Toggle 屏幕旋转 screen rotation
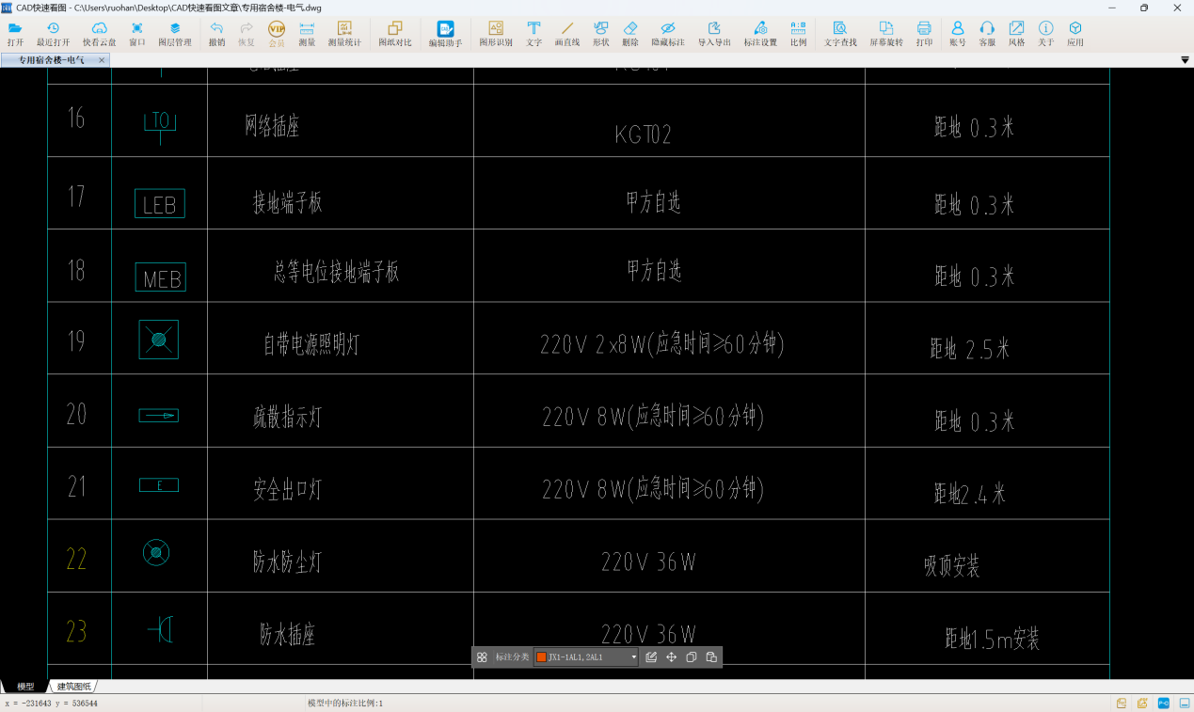 tap(885, 34)
